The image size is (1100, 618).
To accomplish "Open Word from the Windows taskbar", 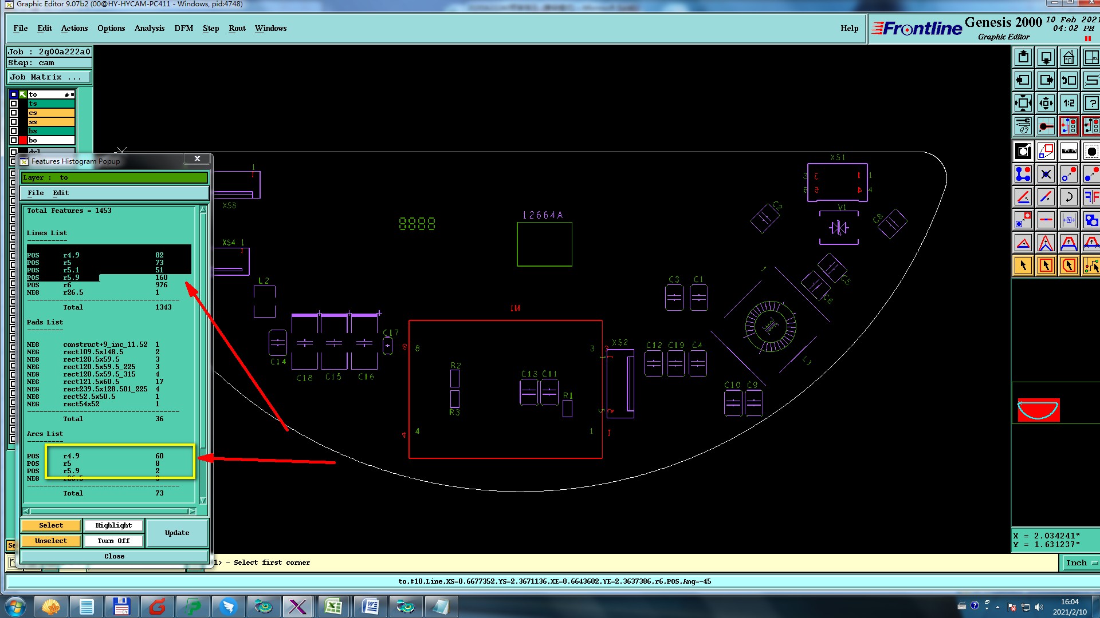I will 370,607.
